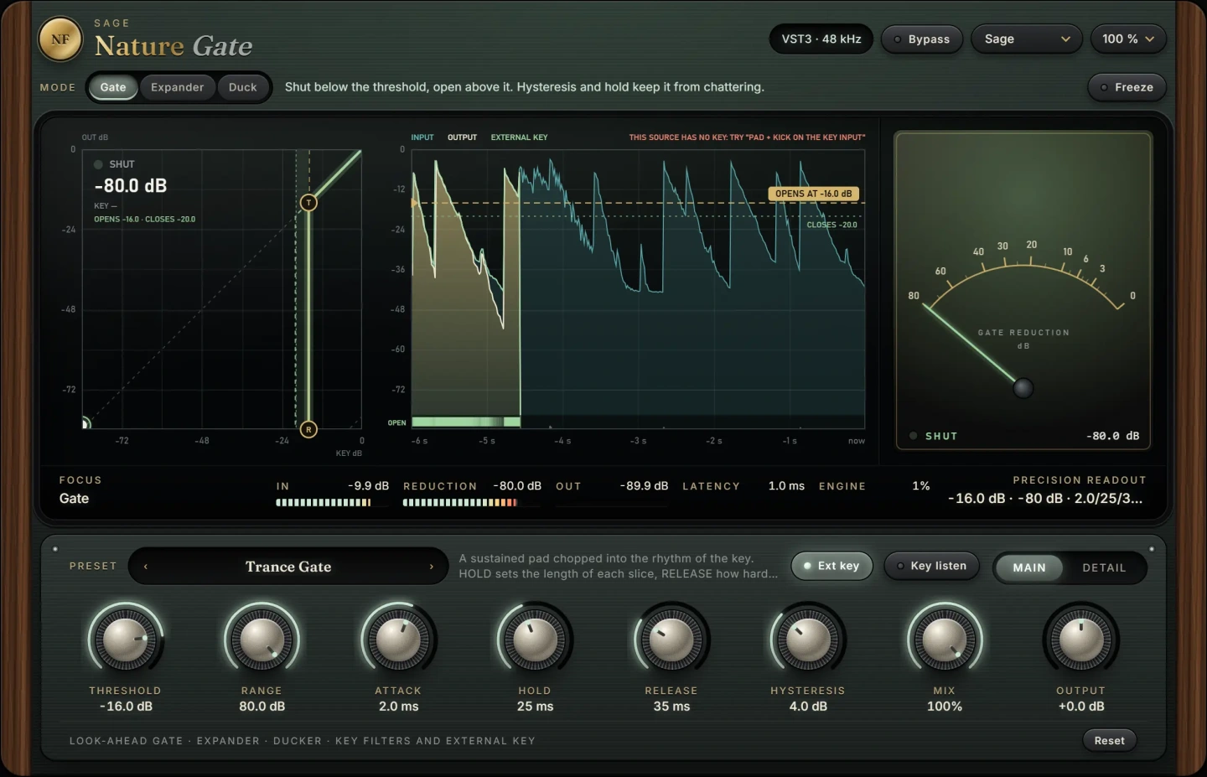Switch to the DETAIL view tab

click(x=1104, y=567)
